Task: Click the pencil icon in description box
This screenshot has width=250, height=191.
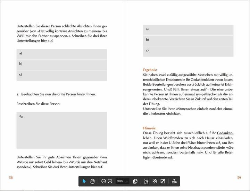Action: click(x=21, y=117)
